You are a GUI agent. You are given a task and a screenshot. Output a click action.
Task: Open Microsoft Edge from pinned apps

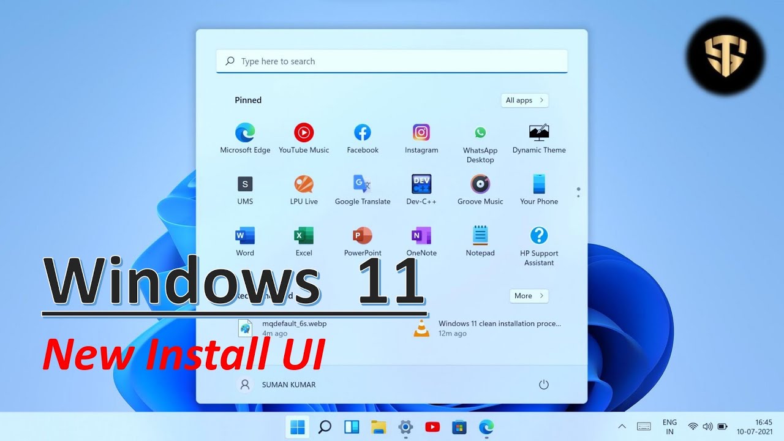point(245,139)
